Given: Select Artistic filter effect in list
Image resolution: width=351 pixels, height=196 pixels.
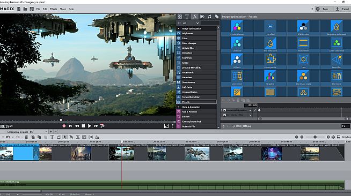Looking at the screenshot, I should 196,48.
